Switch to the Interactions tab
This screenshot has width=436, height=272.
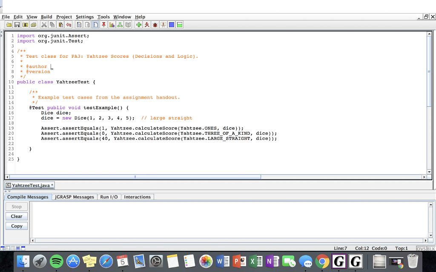click(x=137, y=197)
